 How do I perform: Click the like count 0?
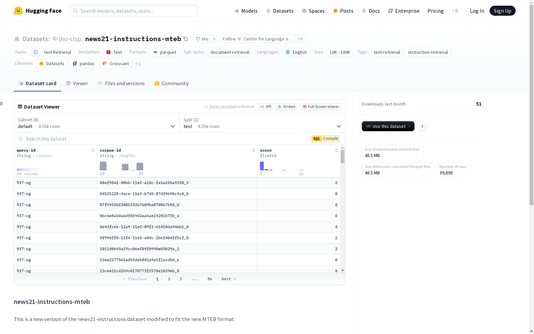[x=214, y=39]
